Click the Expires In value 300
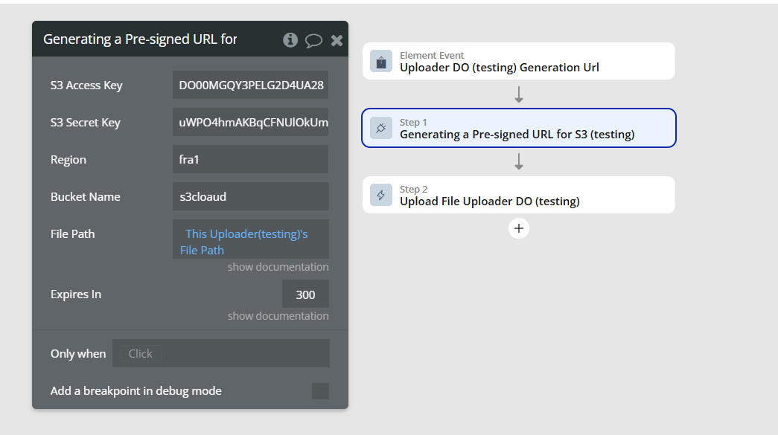This screenshot has width=778, height=435. pos(305,294)
